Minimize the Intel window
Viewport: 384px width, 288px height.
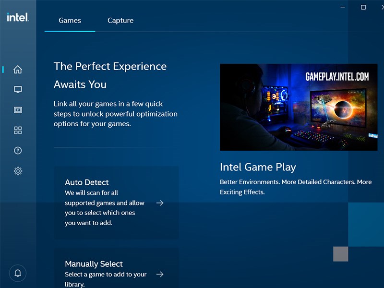tap(342, 7)
